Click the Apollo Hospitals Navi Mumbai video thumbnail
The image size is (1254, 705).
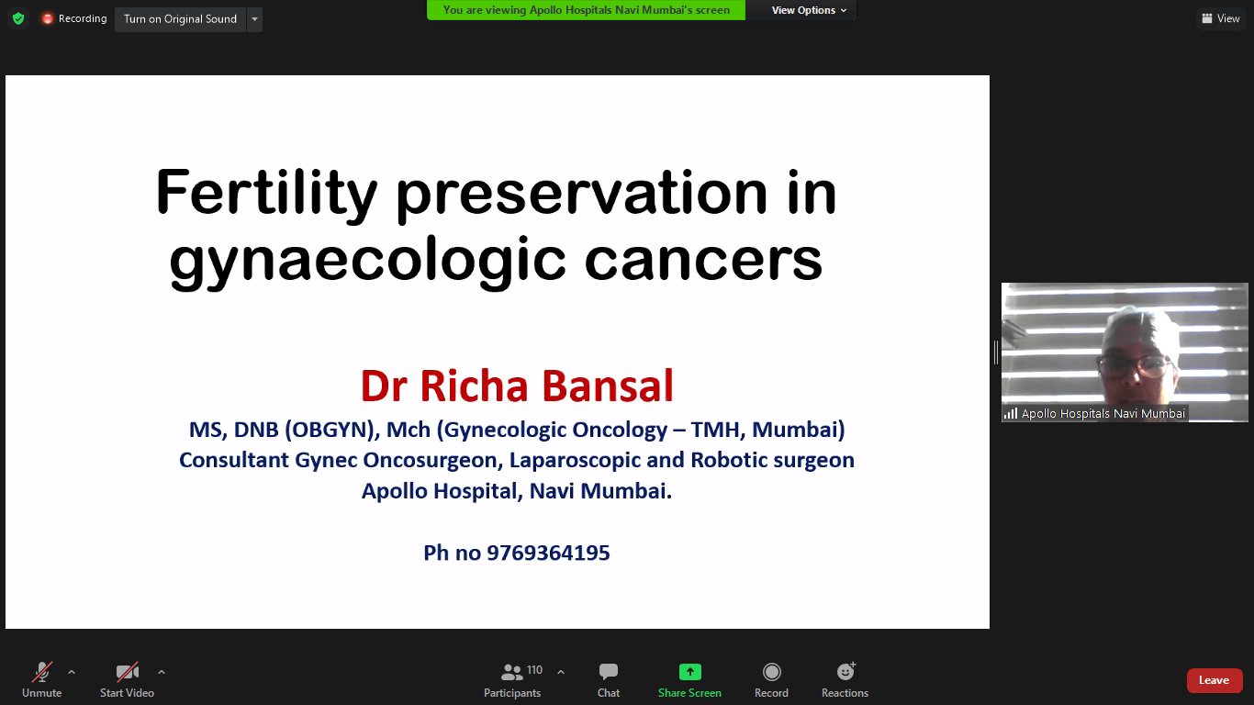(1125, 352)
